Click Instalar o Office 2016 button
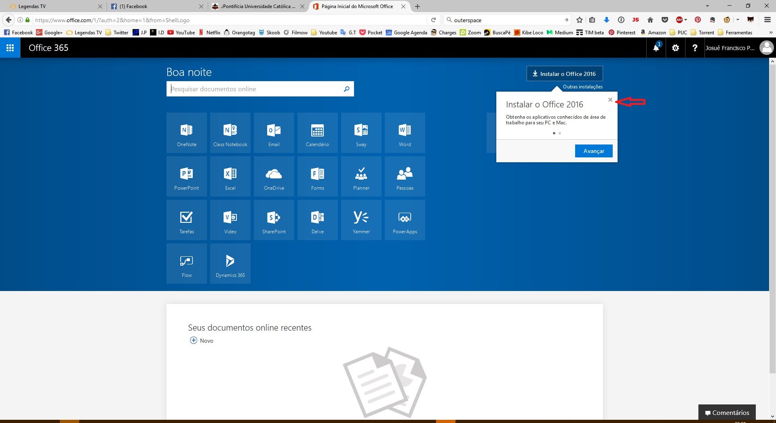Screen dimensions: 776x423 tap(565, 73)
